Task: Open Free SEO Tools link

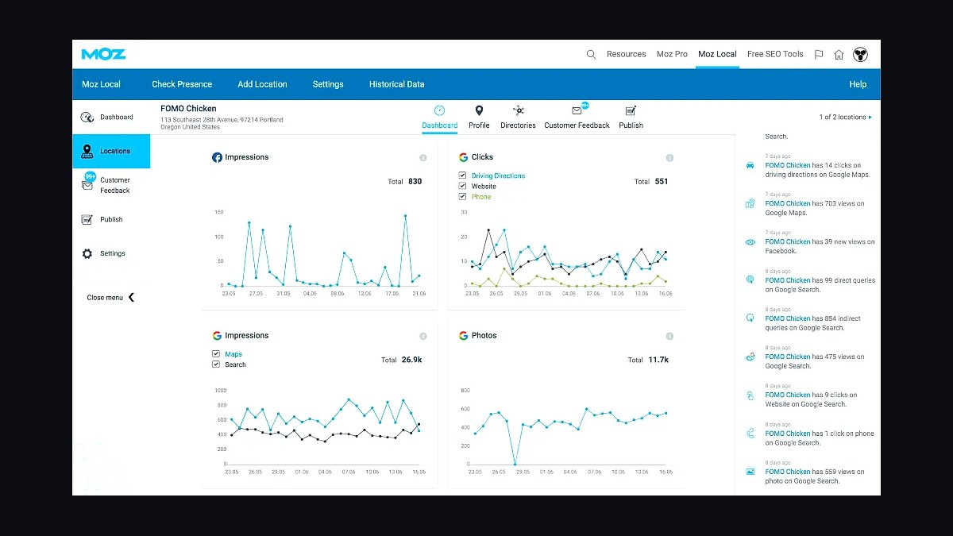Action: click(x=775, y=54)
